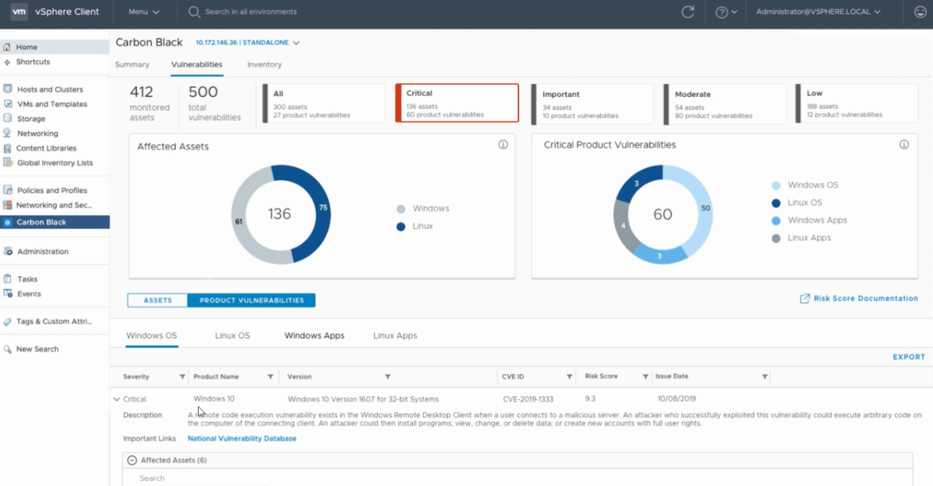
Task: Click the Search in all environments field
Action: point(251,12)
